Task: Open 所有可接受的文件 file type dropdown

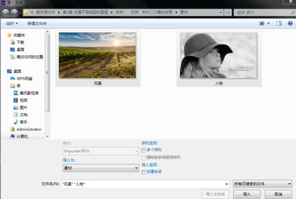Action: 262,184
